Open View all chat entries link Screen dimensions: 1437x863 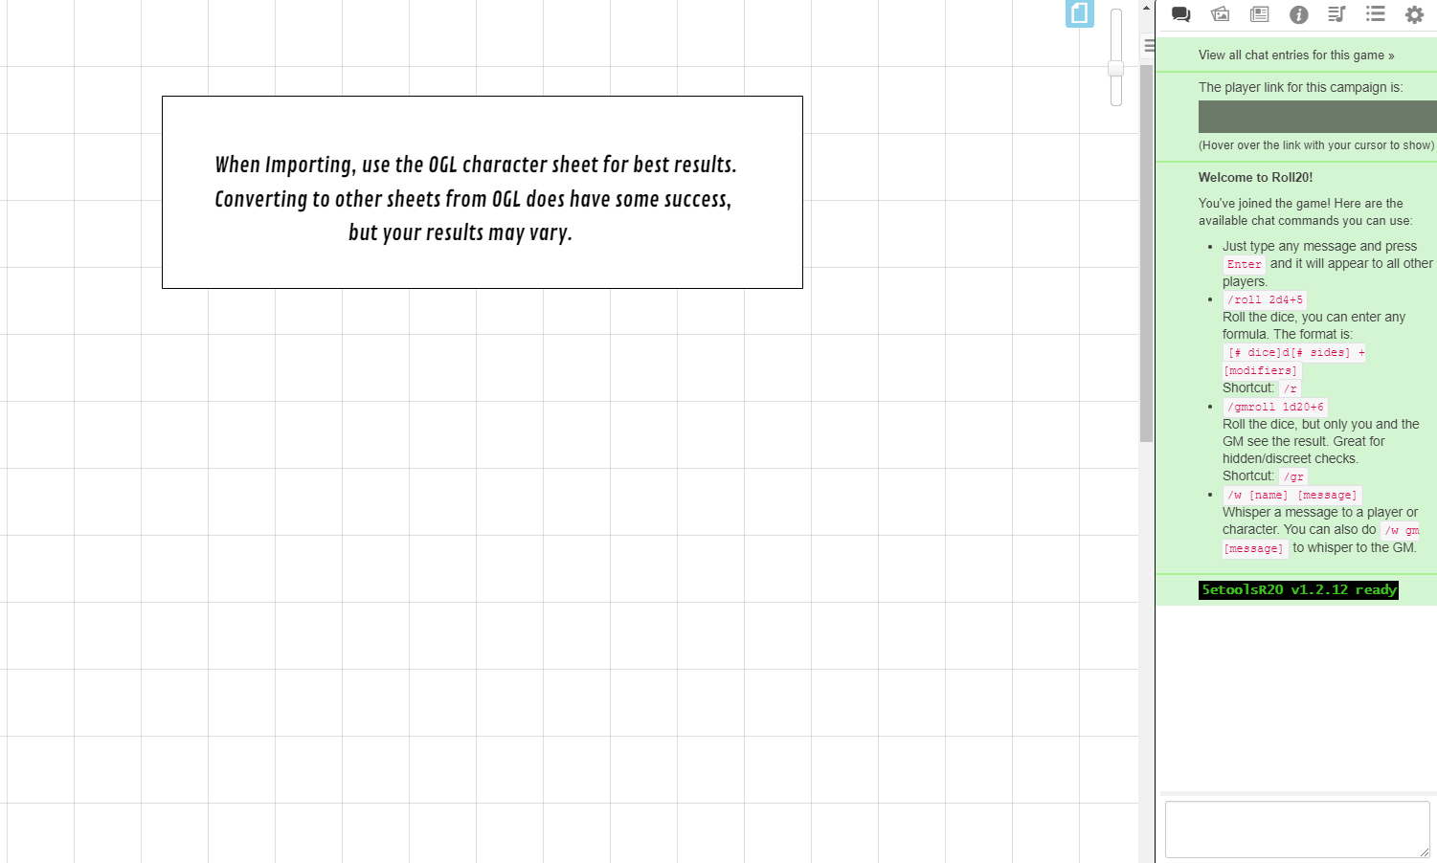[1295, 55]
